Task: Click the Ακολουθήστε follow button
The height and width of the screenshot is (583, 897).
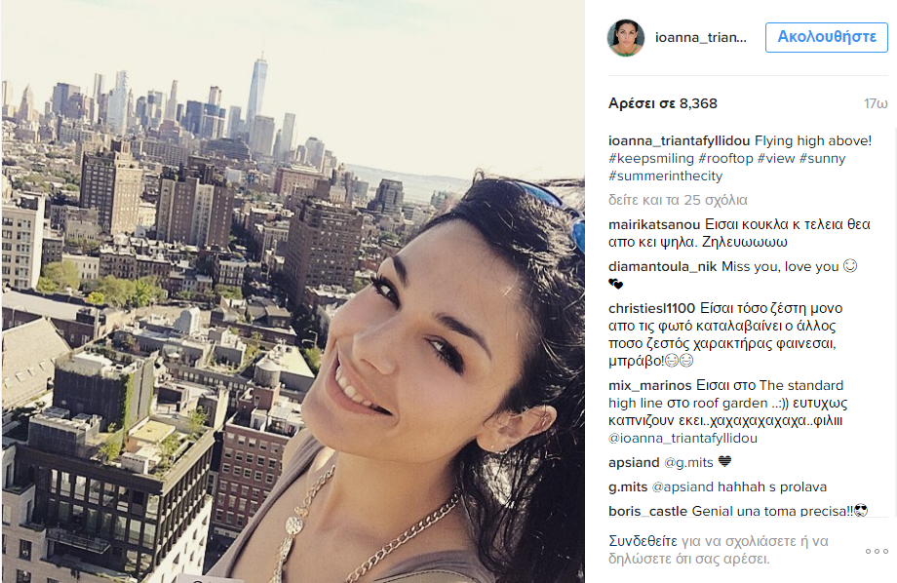Action: coord(826,37)
